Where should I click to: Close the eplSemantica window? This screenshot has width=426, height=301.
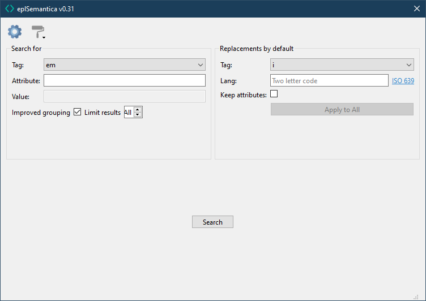click(417, 8)
